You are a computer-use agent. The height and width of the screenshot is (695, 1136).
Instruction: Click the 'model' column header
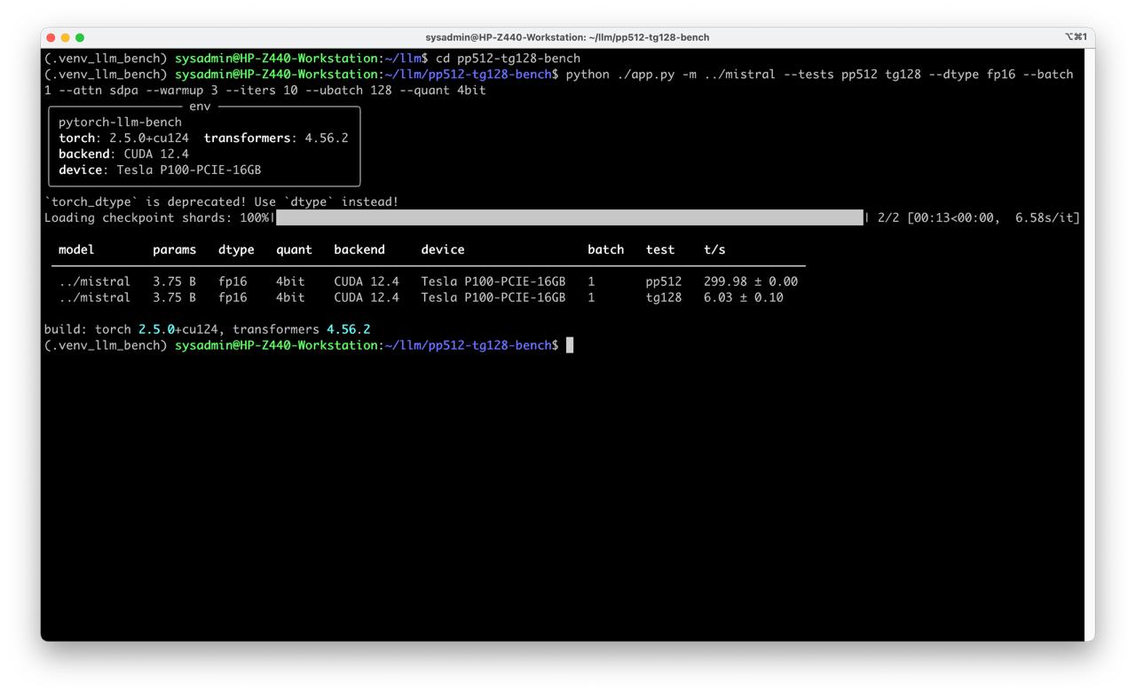point(76,250)
